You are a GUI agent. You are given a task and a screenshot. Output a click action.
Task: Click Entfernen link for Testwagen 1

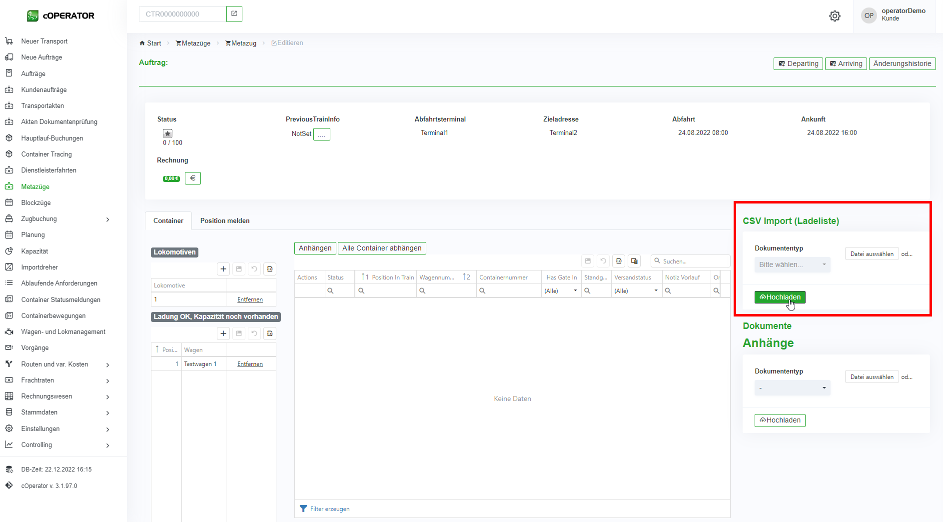tap(250, 364)
